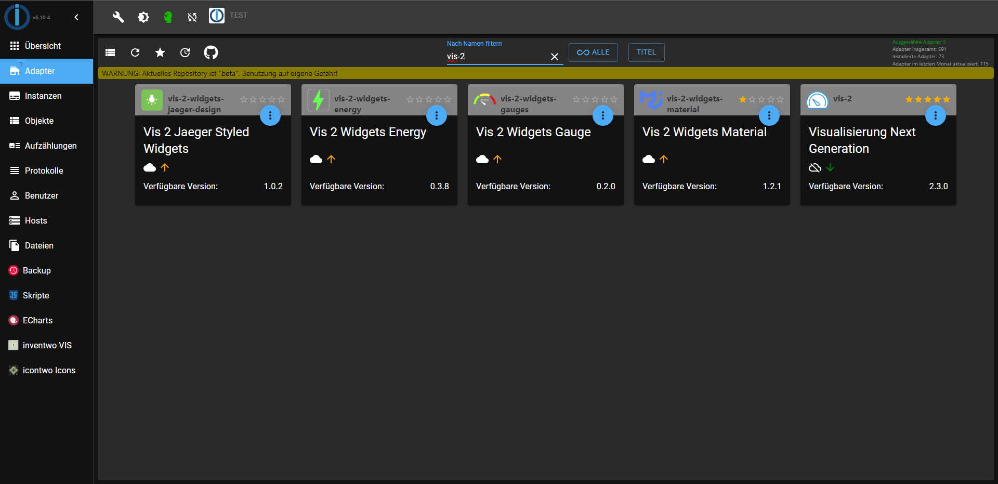Toggle expert mode head icon
This screenshot has width=998, height=484.
click(x=168, y=17)
